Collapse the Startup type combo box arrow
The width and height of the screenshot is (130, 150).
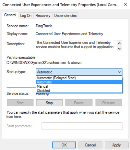point(119,72)
